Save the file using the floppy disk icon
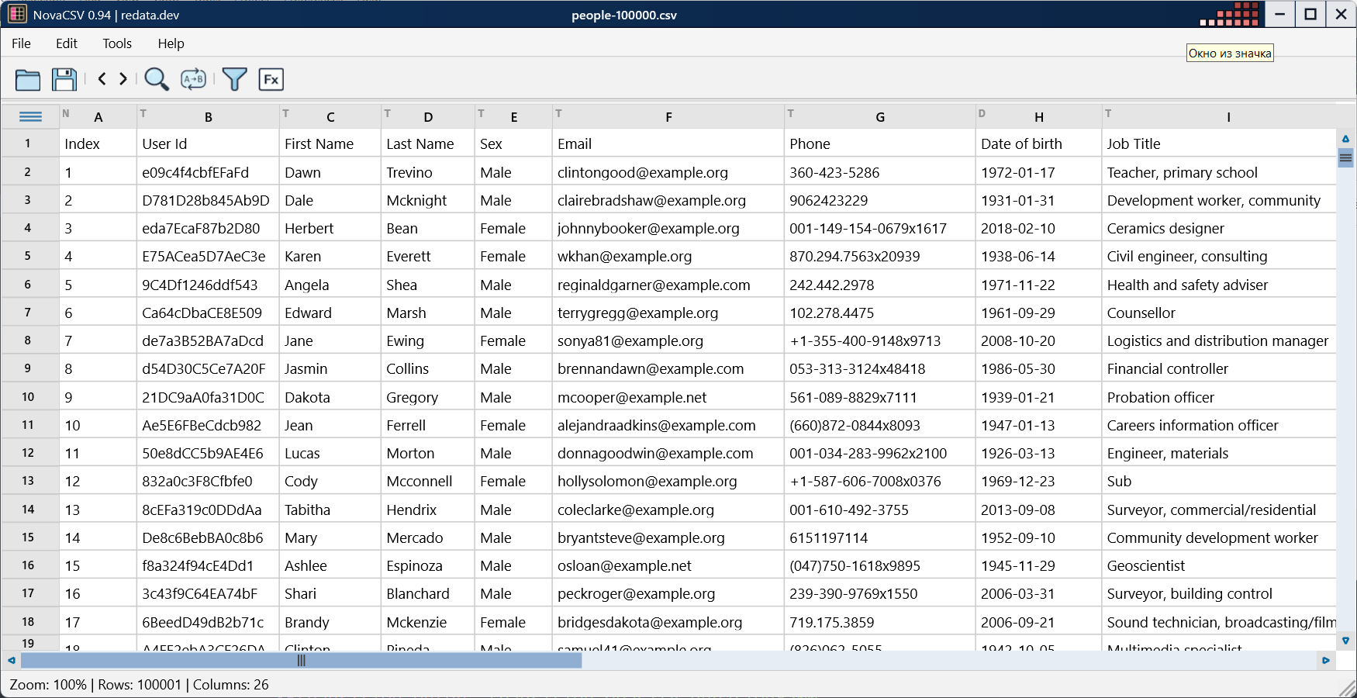 64,79
